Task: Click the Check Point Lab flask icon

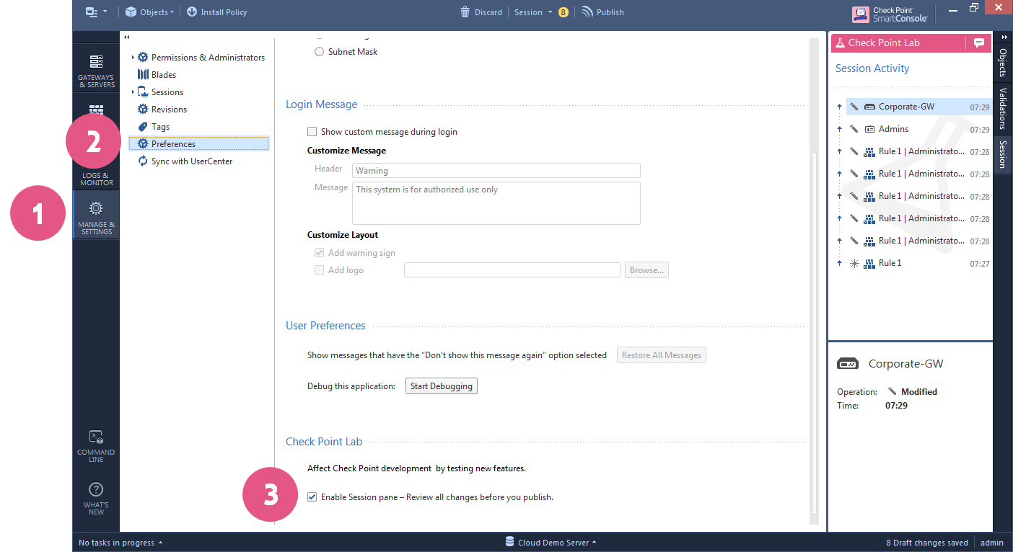Action: coord(840,43)
